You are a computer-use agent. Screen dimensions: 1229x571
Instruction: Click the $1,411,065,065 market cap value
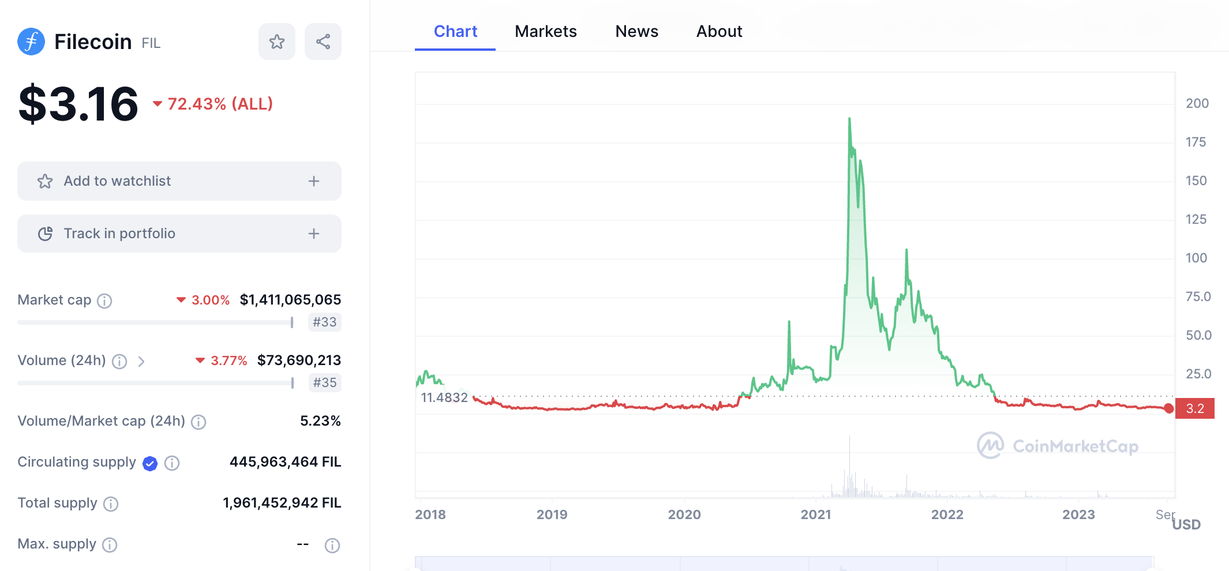coord(290,300)
